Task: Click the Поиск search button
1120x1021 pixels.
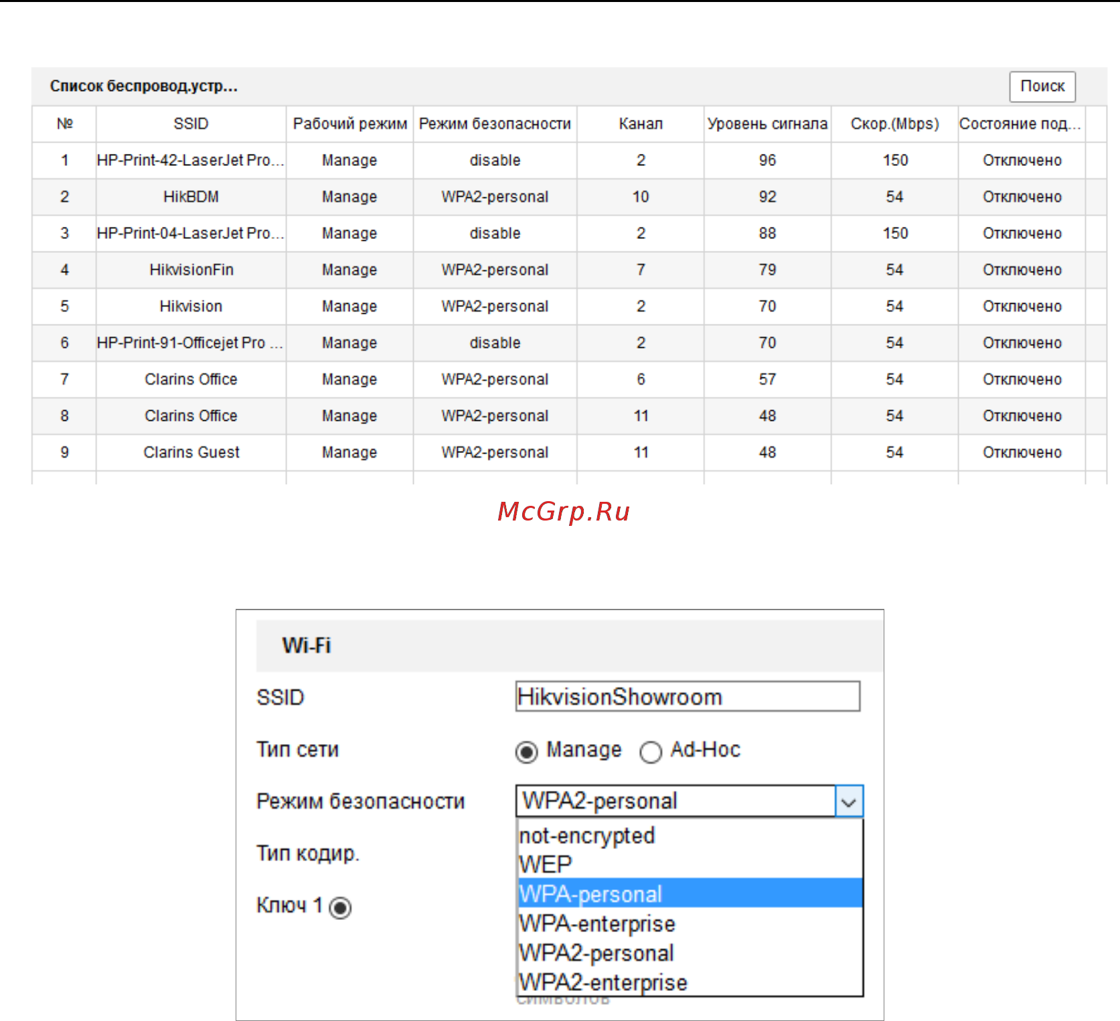Action: tap(1042, 86)
